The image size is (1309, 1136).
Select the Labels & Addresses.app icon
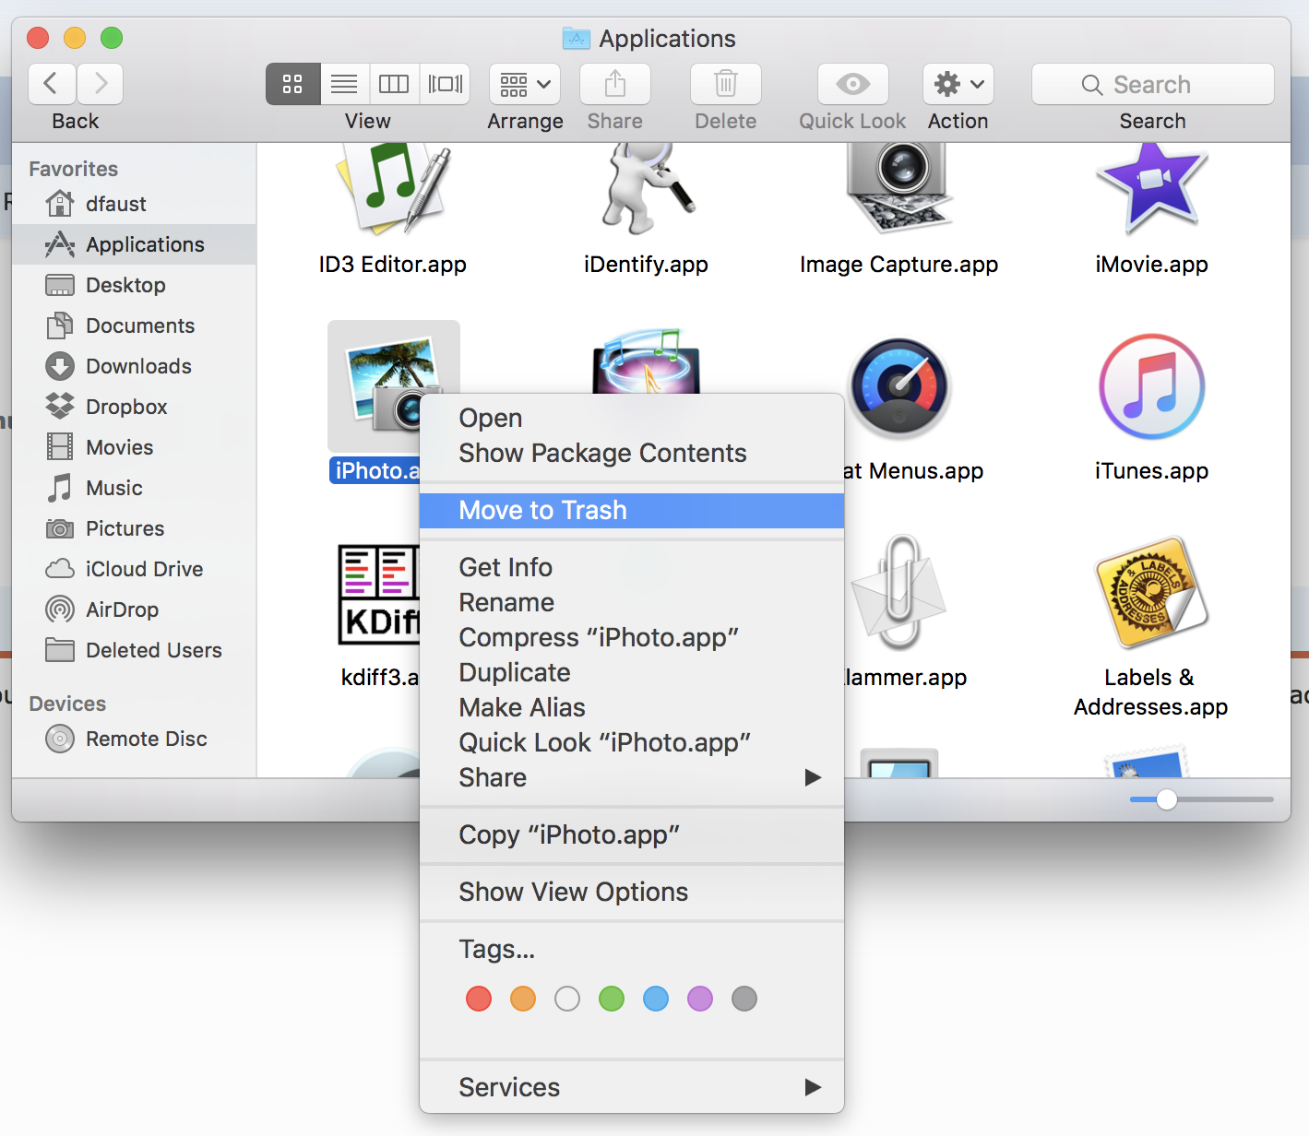click(x=1151, y=593)
